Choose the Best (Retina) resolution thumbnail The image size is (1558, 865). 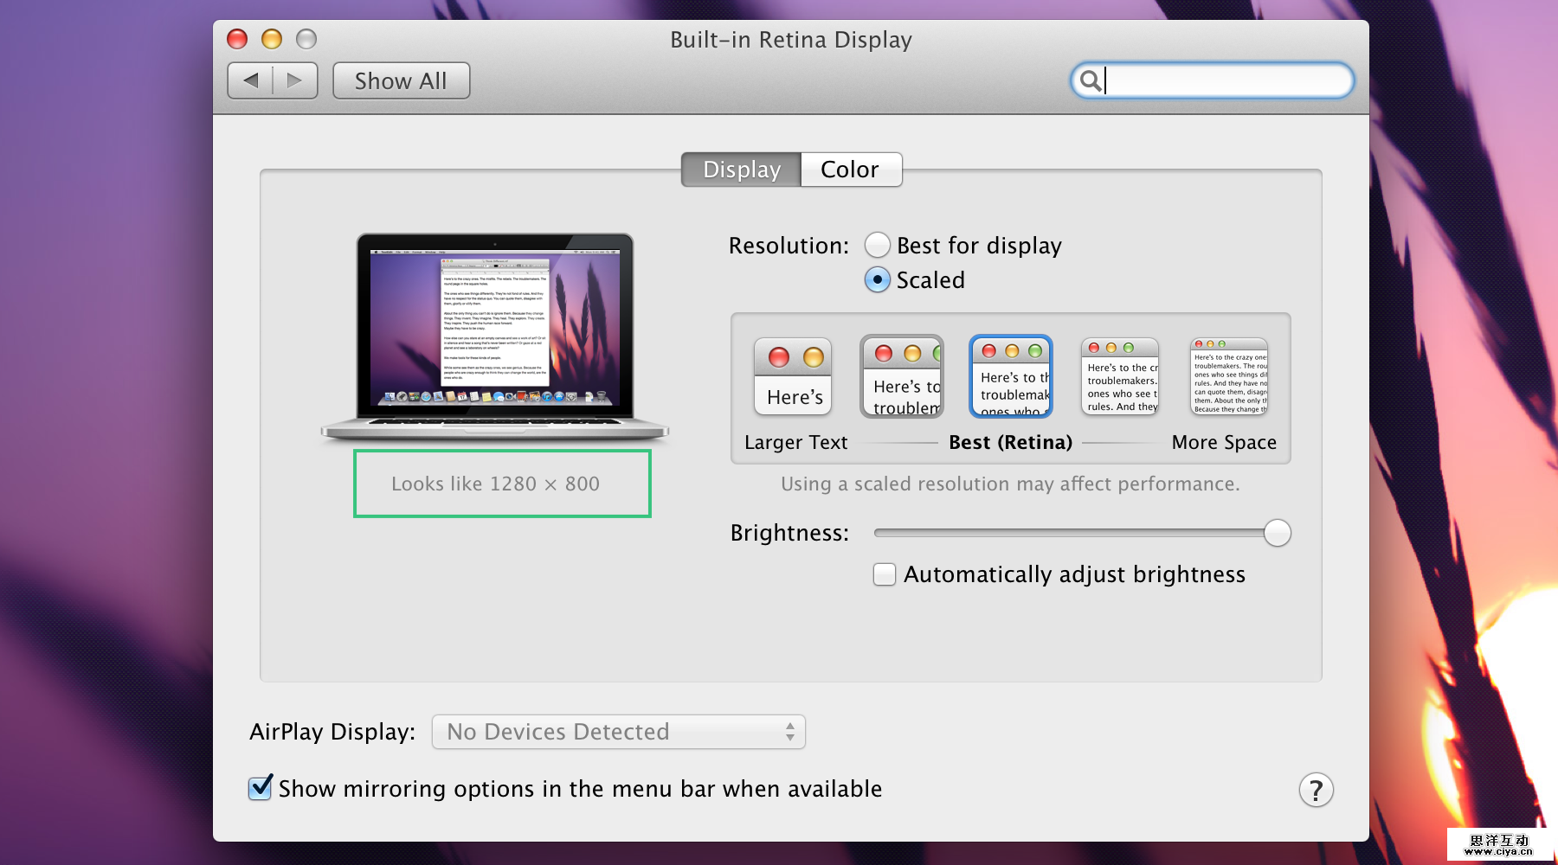coord(1011,377)
